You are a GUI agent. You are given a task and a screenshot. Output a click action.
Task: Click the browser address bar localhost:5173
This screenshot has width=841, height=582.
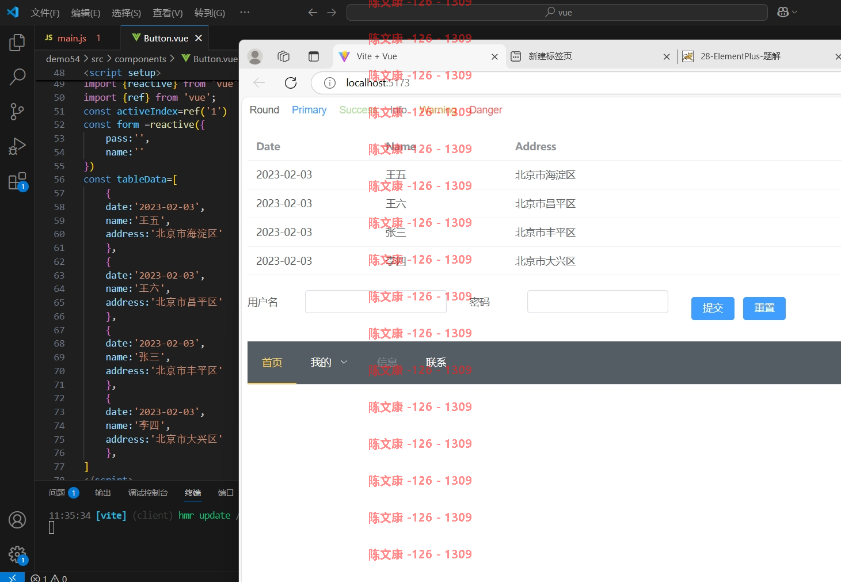pyautogui.click(x=576, y=83)
